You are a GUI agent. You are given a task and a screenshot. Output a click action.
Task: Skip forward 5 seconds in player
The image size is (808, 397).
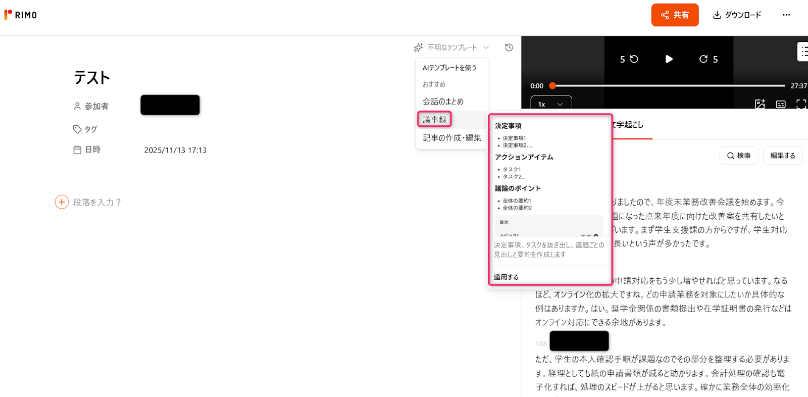point(708,59)
